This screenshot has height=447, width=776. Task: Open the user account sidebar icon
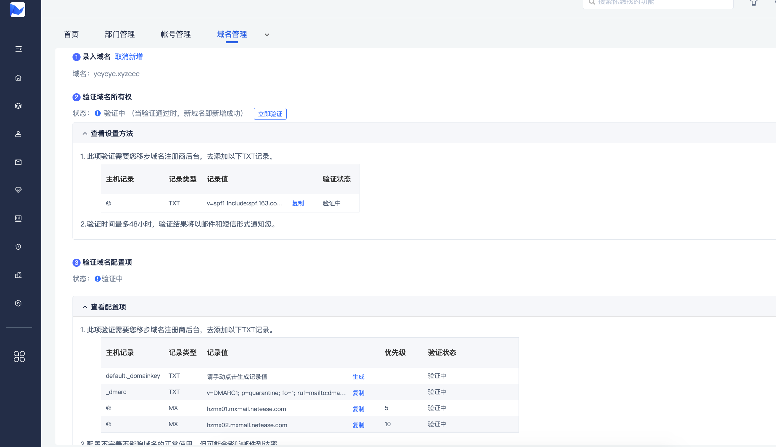point(18,134)
